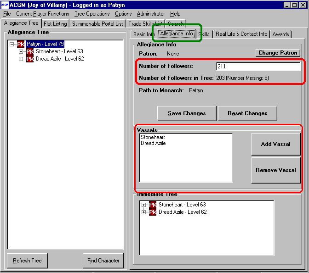Click the Number of Followers input field

click(x=258, y=67)
